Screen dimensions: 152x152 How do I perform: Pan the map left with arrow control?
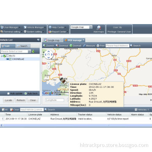pyautogui.click(x=46, y=54)
